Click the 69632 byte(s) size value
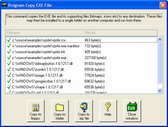The width and height of the screenshot is (168, 127). pos(94,81)
